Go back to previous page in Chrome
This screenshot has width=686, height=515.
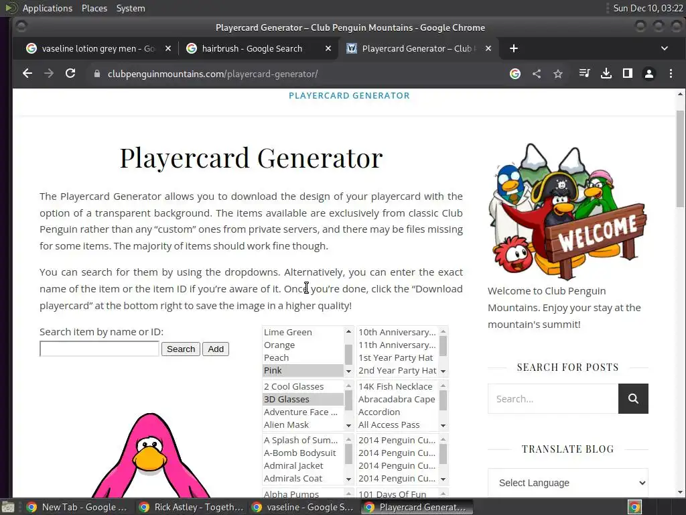coord(27,74)
